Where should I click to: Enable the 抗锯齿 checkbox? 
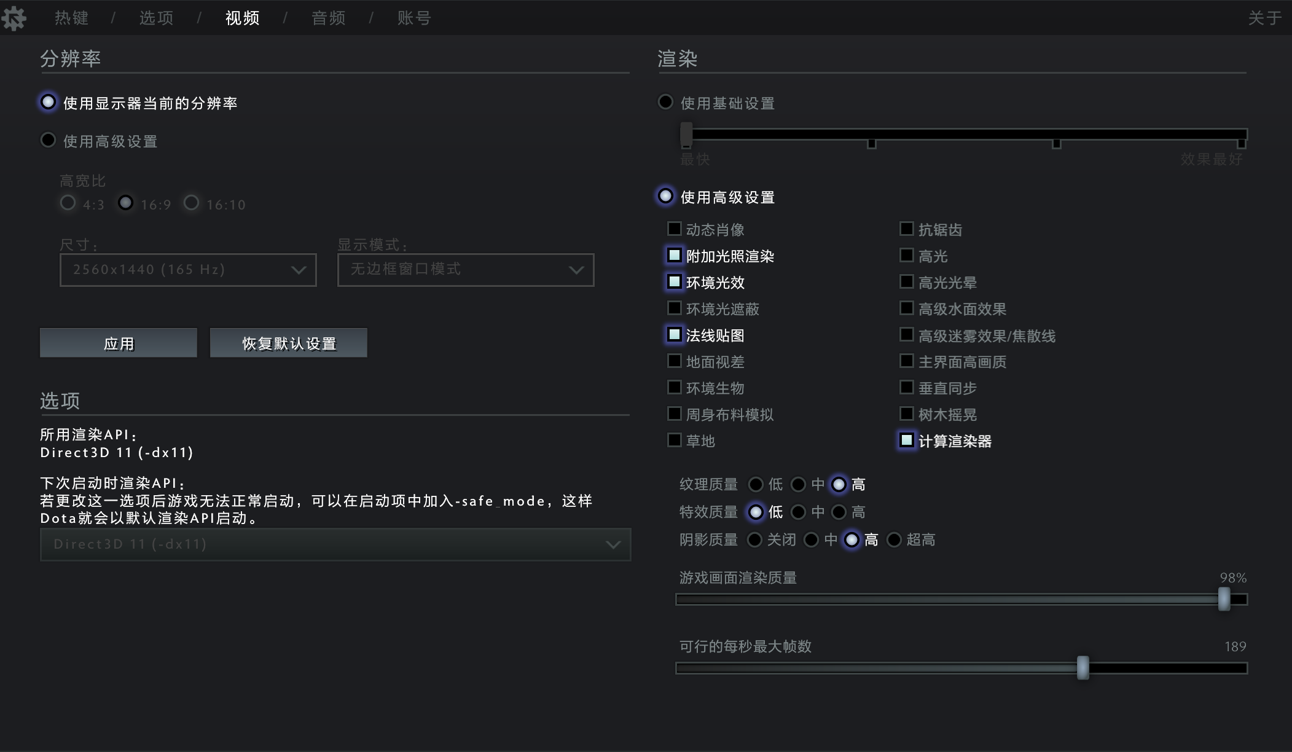pos(907,229)
